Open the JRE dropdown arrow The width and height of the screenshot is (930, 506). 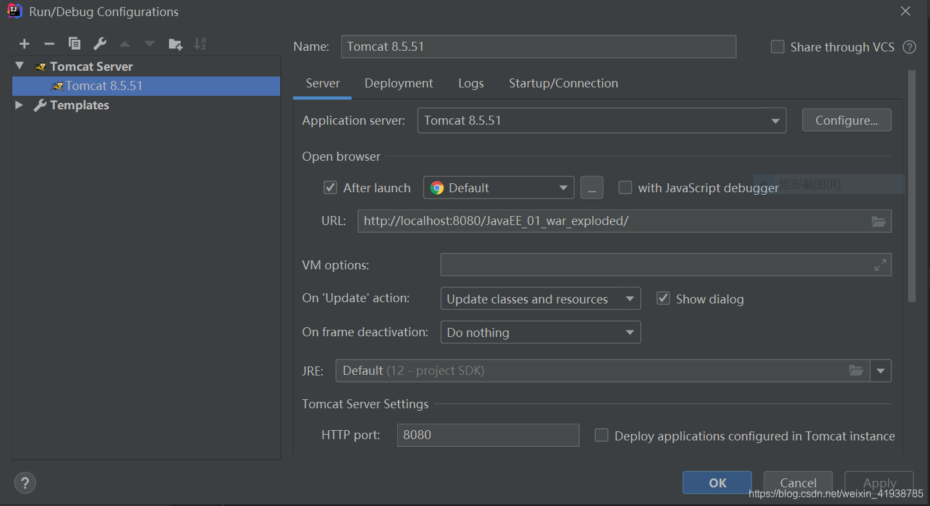[881, 370]
